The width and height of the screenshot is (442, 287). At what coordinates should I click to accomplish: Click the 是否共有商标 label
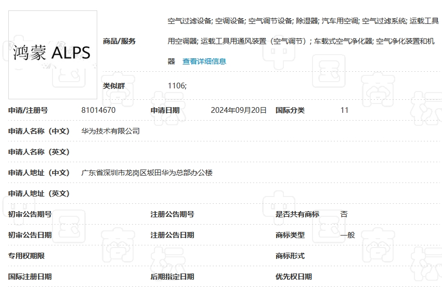(297, 214)
